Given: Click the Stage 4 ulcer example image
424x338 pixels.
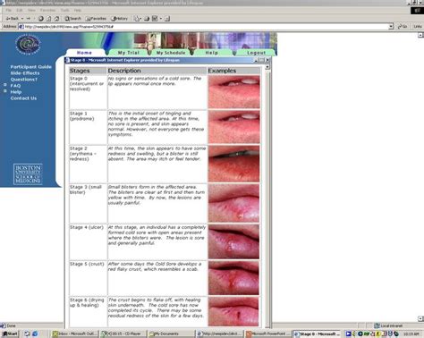Looking at the screenshot, I should [x=233, y=241].
